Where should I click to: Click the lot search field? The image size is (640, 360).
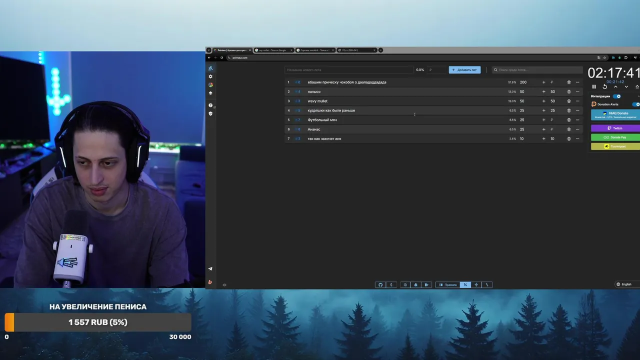[x=537, y=70]
